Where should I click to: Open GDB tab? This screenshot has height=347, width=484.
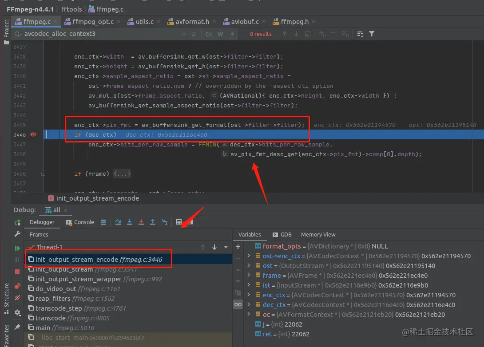[x=282, y=235]
